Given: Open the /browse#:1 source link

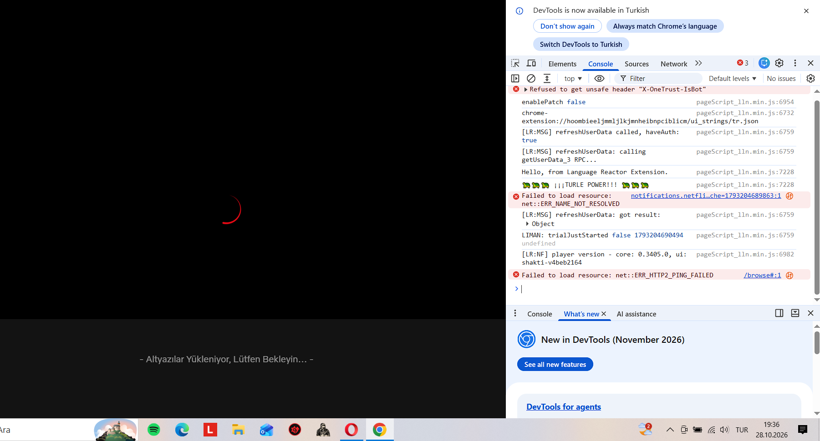Looking at the screenshot, I should tap(762, 276).
